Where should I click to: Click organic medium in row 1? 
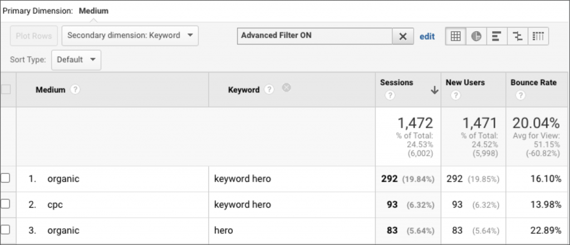[63, 179]
